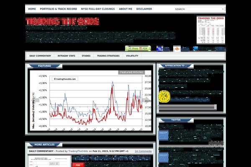Image resolution: width=251 pixels, height=167 pixels.
Task: Select the Intraday Stats tab
Action: (66, 56)
